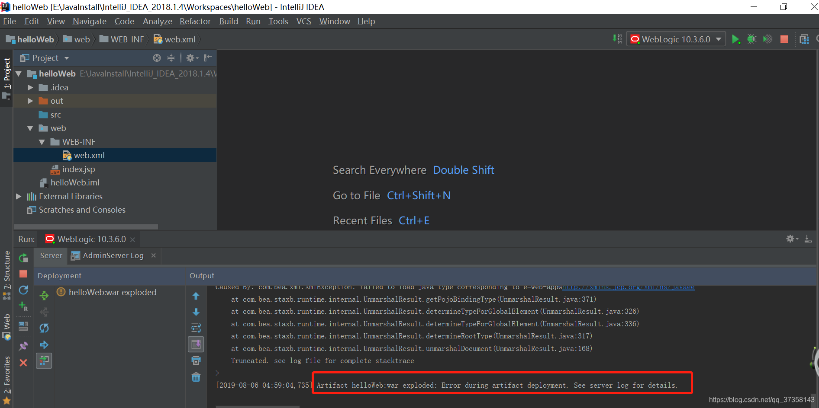Open the File menu
Screen dimensions: 819x408
click(9, 21)
